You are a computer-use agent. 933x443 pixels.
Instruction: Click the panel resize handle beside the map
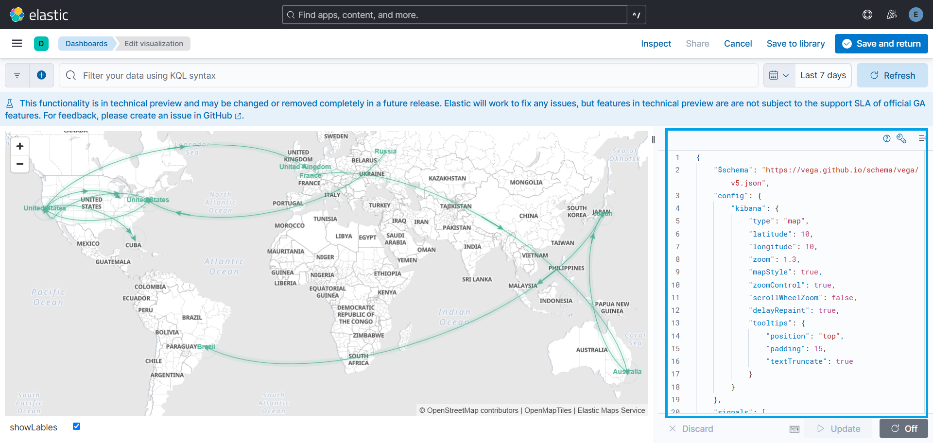654,140
